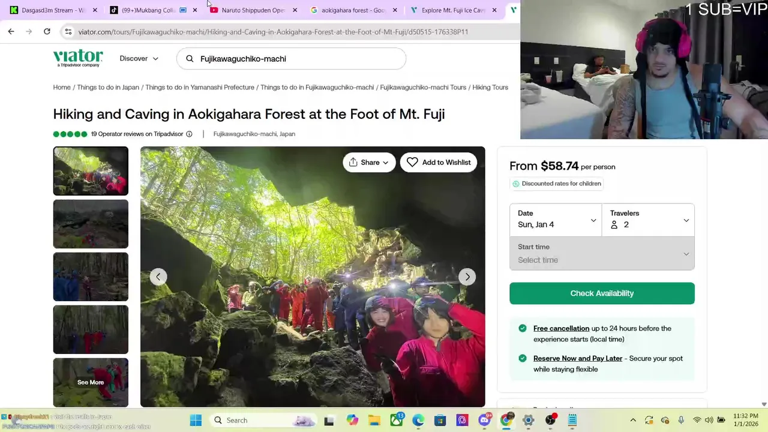Screen dimensions: 768x432
Task: Select the first photo thumbnail
Action: 91,171
